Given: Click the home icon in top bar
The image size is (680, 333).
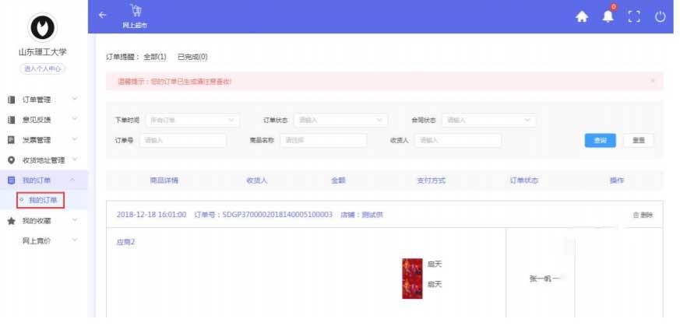Looking at the screenshot, I should tap(581, 16).
